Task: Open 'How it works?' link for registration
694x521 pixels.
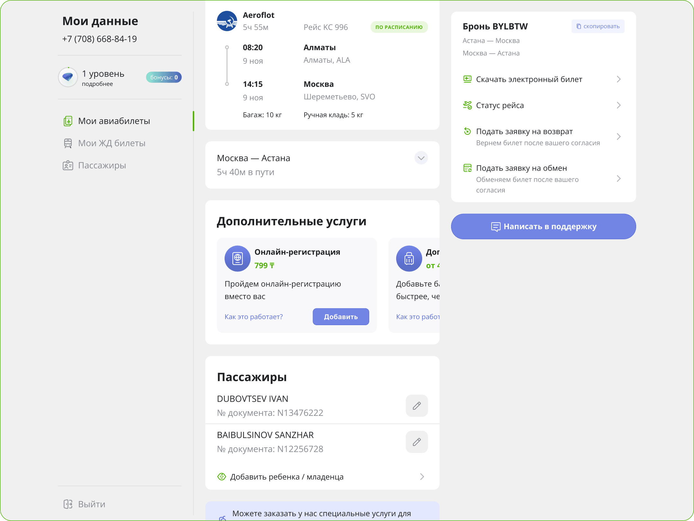Action: [x=254, y=317]
